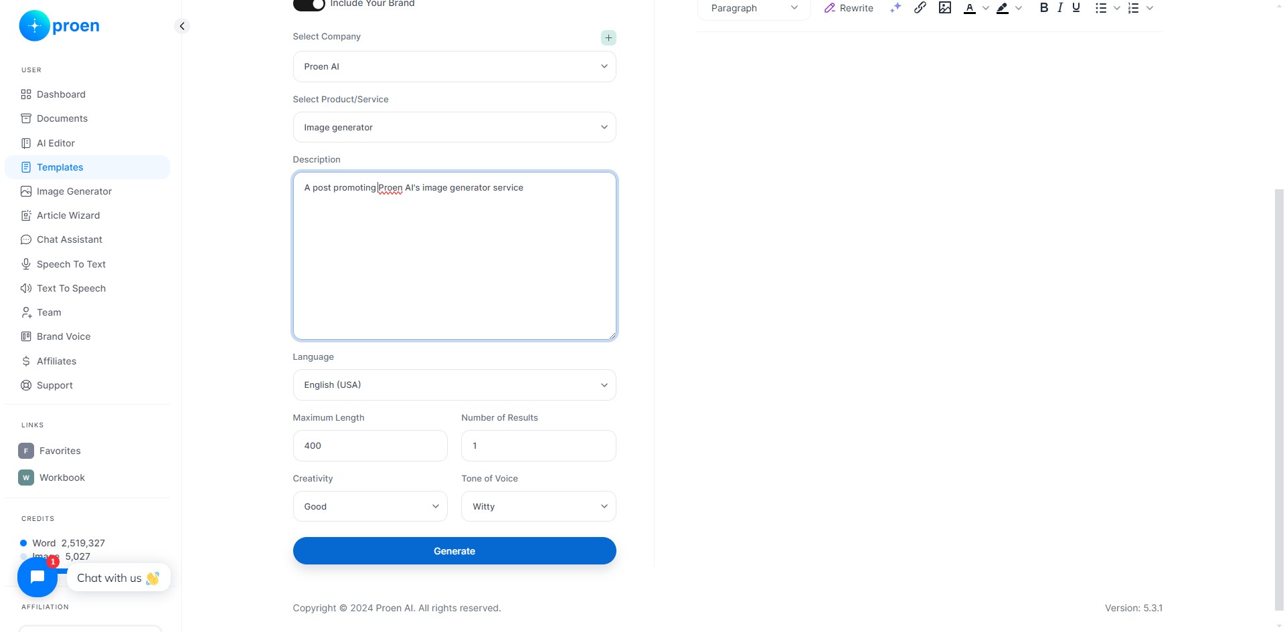The image size is (1285, 632).
Task: Click the Article Wizard icon
Action: click(26, 215)
